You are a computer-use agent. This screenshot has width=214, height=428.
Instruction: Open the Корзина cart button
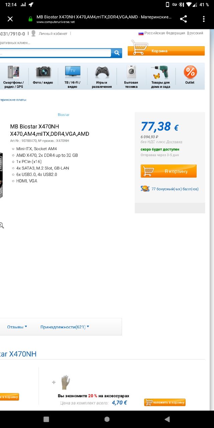coord(166,51)
